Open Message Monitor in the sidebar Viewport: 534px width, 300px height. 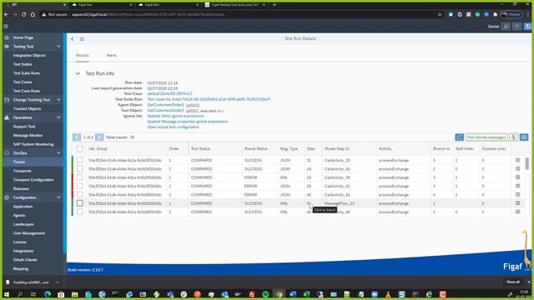point(28,135)
